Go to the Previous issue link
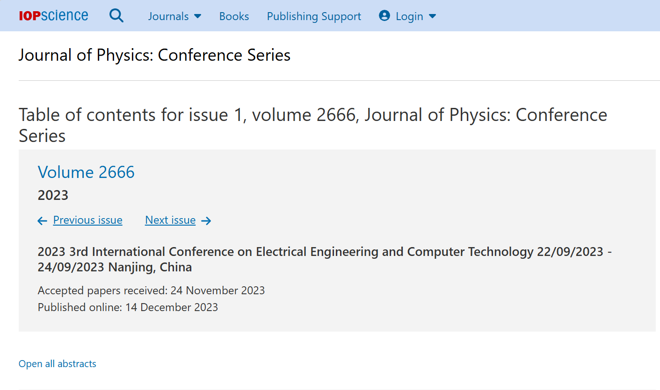Image resolution: width=660 pixels, height=390 pixels. 88,220
